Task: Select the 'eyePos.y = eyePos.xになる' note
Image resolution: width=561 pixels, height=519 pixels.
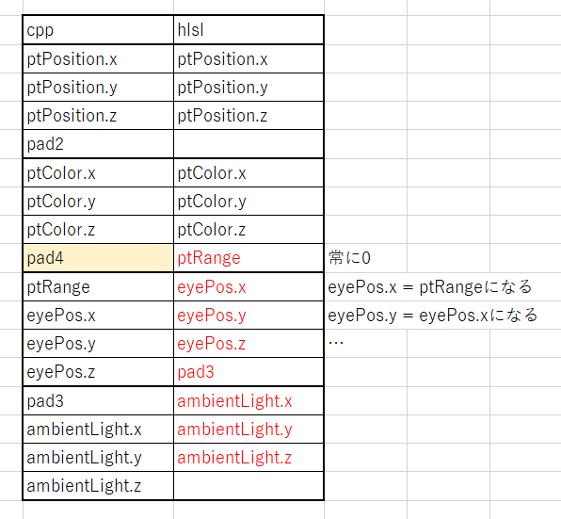Action: pyautogui.click(x=433, y=316)
